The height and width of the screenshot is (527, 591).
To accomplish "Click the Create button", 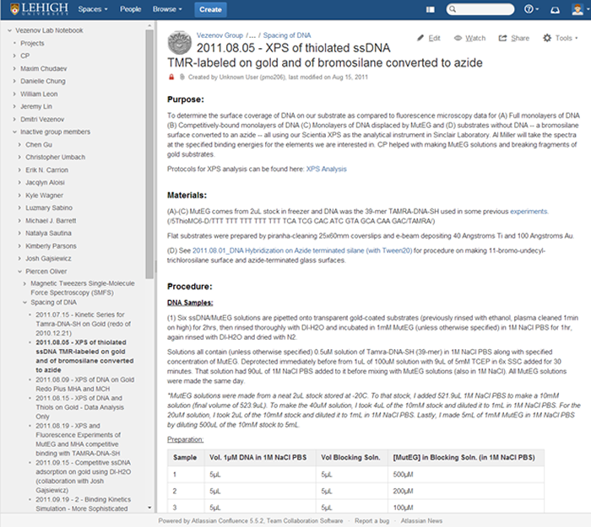I will coord(210,10).
